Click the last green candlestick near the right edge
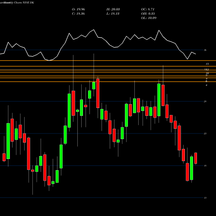The image size is (216, 216). [191, 168]
